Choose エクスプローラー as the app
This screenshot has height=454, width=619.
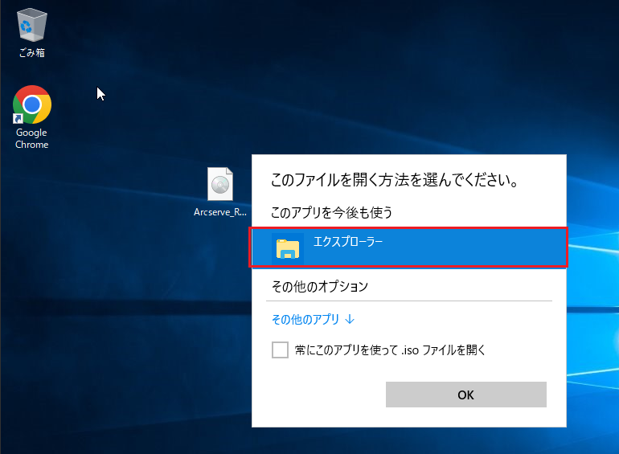click(x=409, y=247)
